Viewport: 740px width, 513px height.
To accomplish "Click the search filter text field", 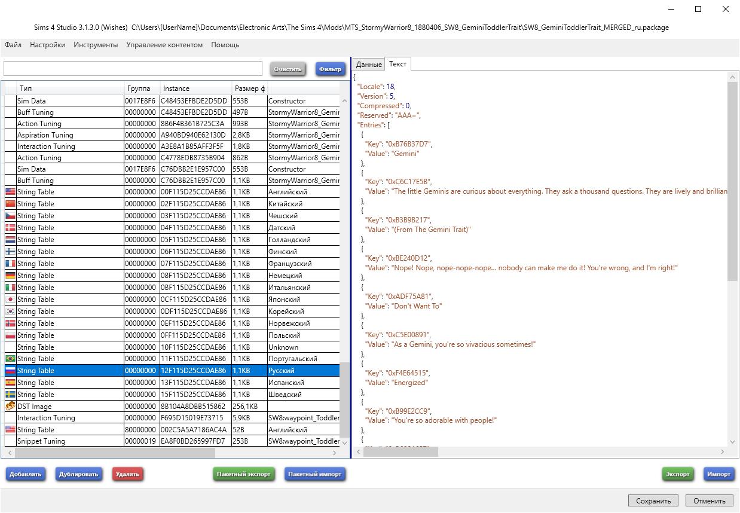I will pyautogui.click(x=133, y=68).
